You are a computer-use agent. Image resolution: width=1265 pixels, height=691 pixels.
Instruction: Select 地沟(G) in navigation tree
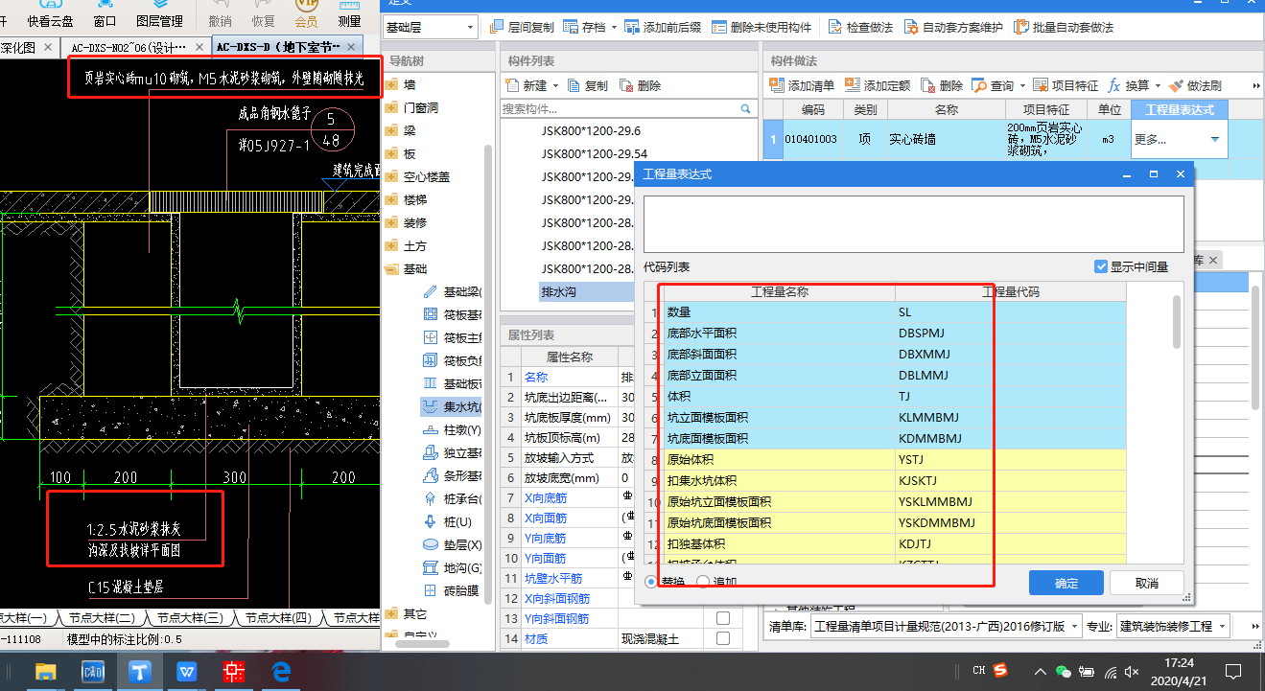click(452, 567)
